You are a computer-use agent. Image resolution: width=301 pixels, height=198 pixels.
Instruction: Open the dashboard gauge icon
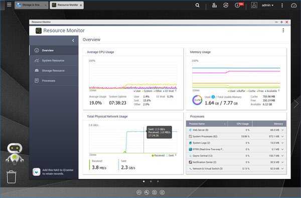pos(293,6)
